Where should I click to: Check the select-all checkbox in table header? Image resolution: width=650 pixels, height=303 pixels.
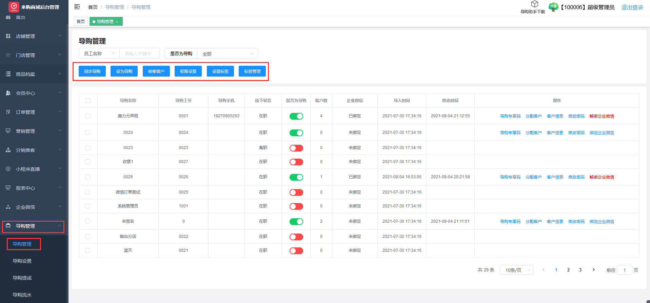tap(88, 101)
